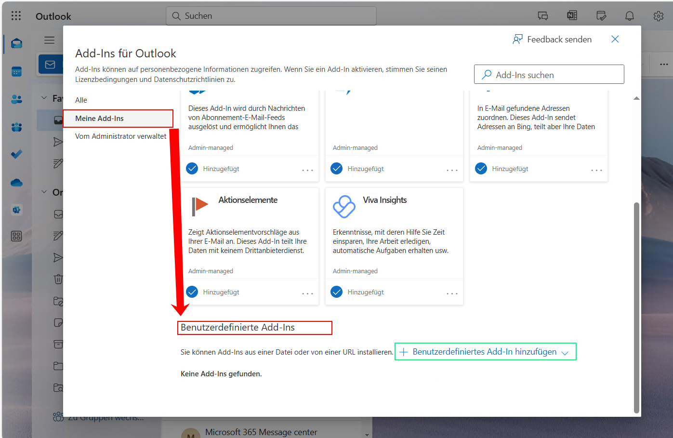
Task: Click the Aktionselemente flag icon
Action: [199, 206]
